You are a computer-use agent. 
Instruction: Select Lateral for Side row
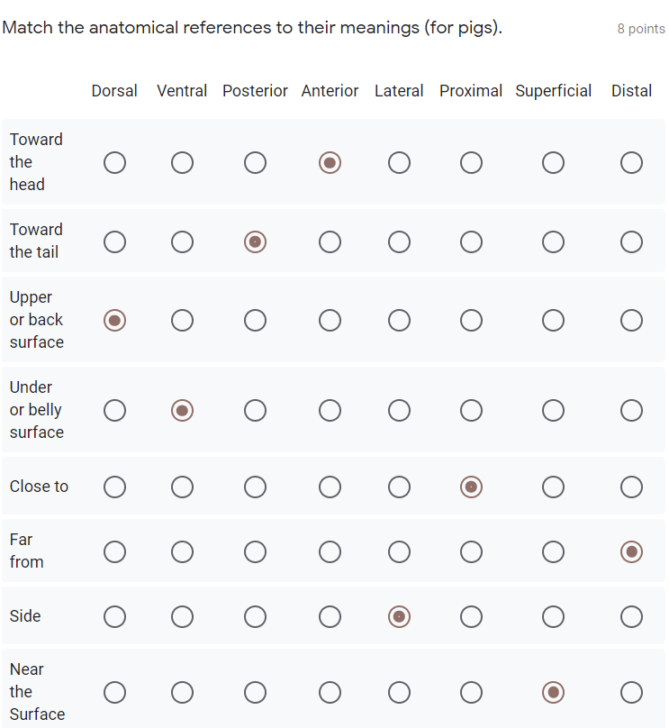[x=399, y=616]
